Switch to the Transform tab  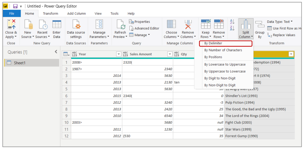(50, 14)
